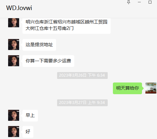The height and width of the screenshot is (139, 157).
Task: Select the green 明天算给你 message bubble
Action: click(127, 88)
